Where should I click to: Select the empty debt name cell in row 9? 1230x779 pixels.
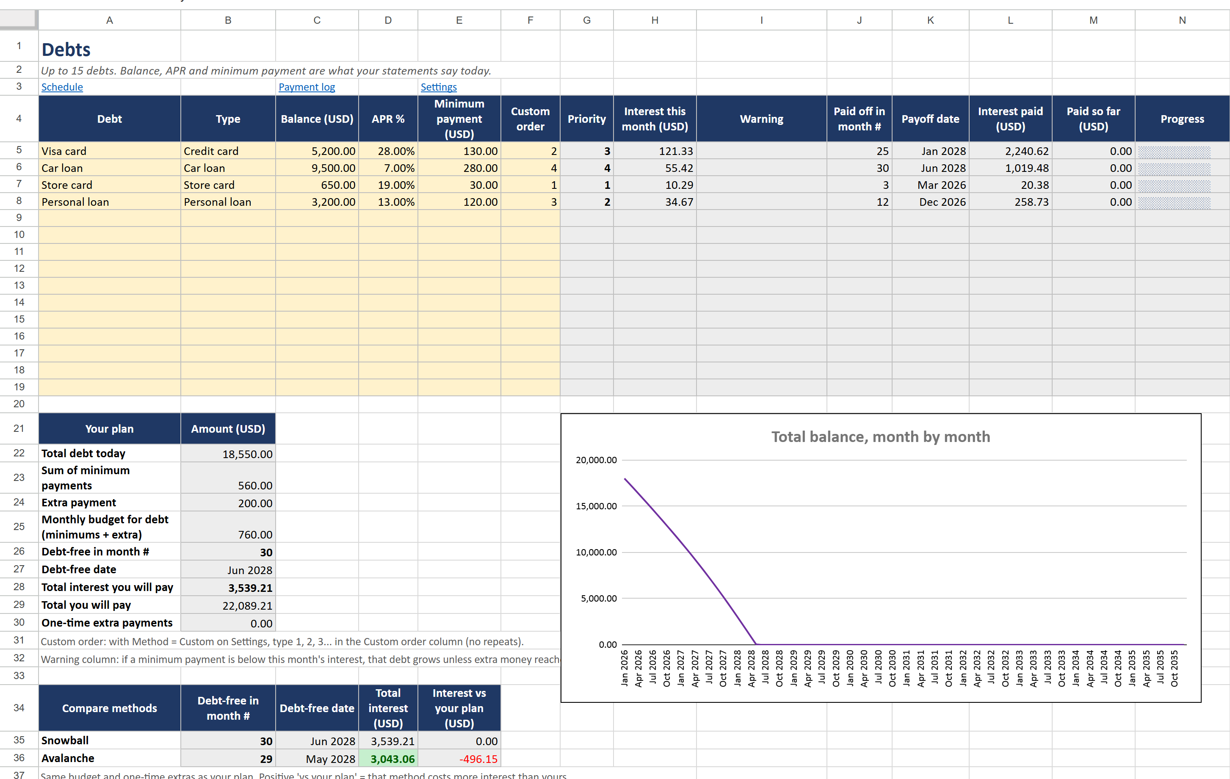click(x=109, y=218)
